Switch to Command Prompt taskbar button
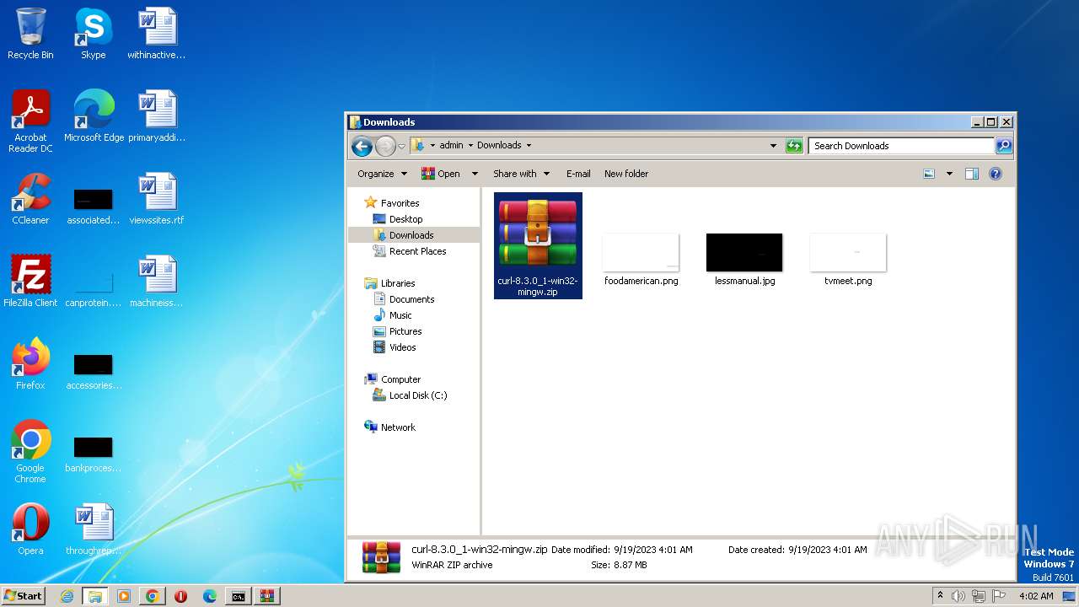Screen dimensions: 1079x607 [x=239, y=596]
